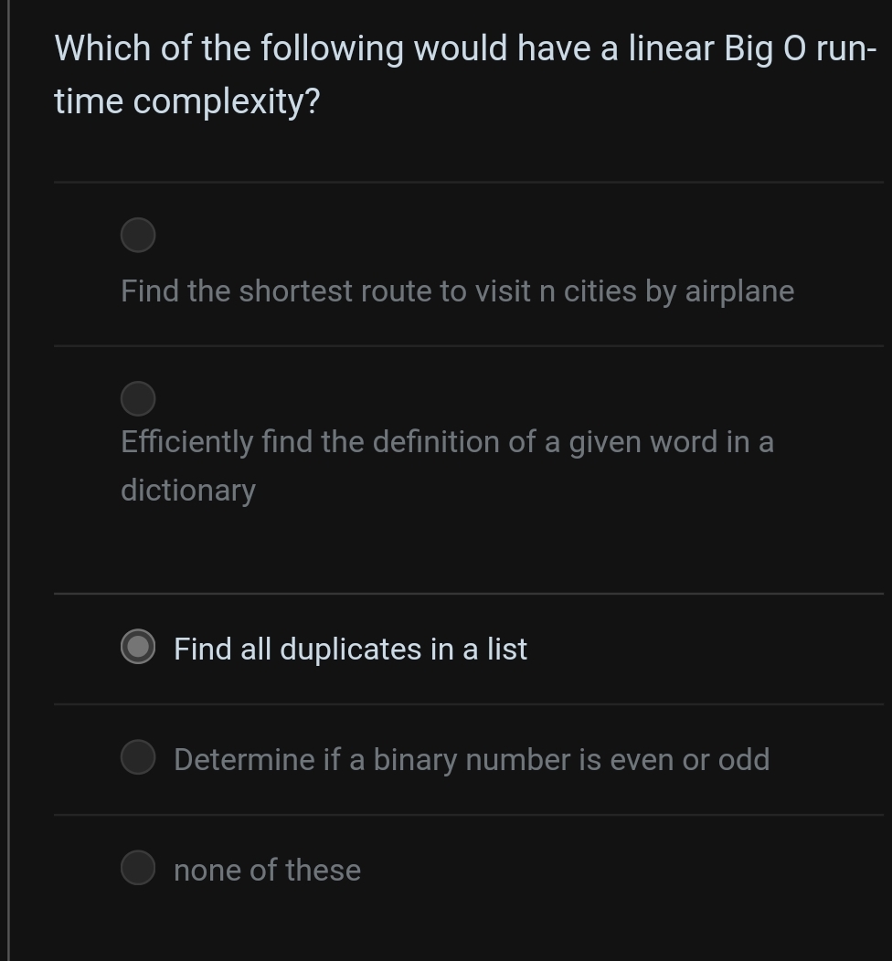The height and width of the screenshot is (961, 892).
Task: Choose the answer 'Find all duplicates in a list'
Action: [x=350, y=649]
